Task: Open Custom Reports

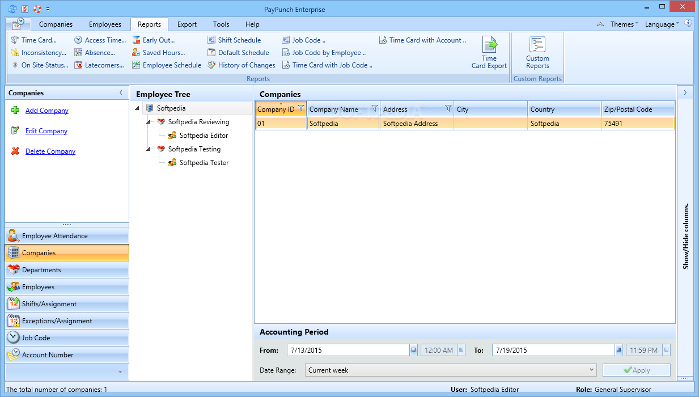Action: 537,53
